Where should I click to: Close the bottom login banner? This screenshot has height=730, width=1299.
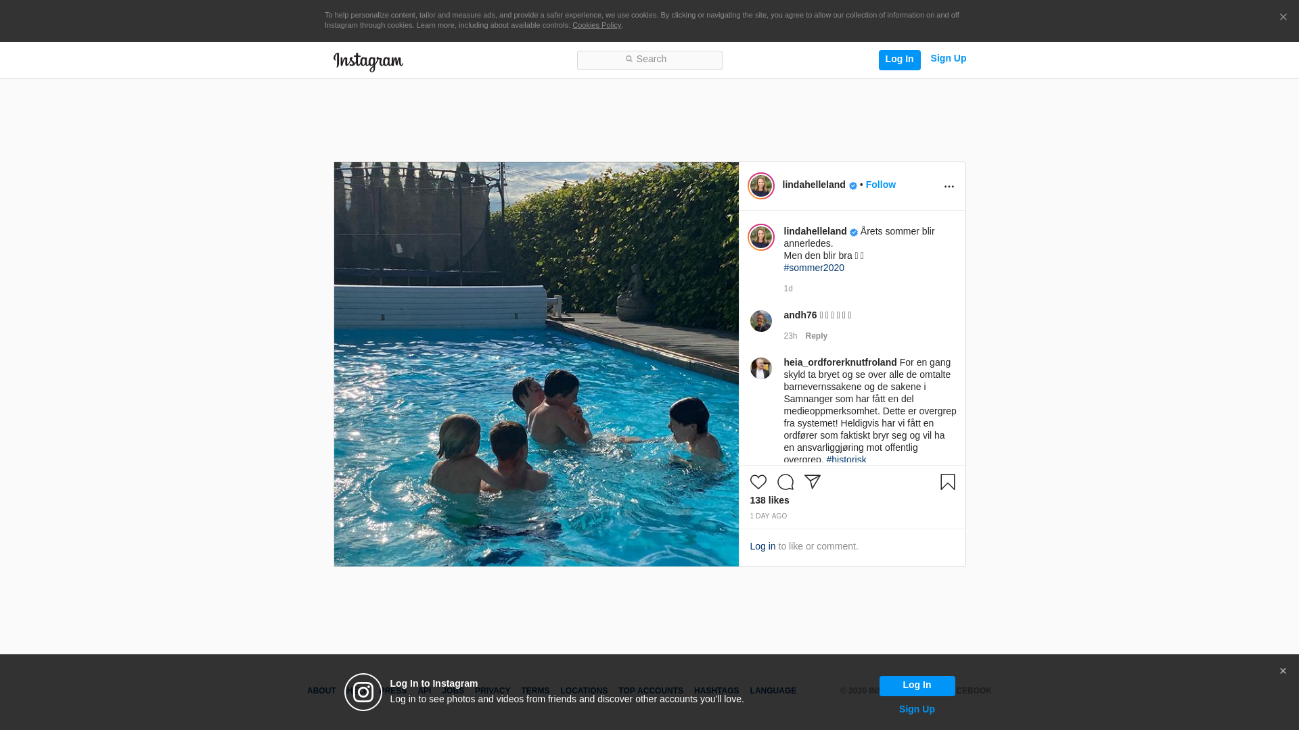(1282, 671)
